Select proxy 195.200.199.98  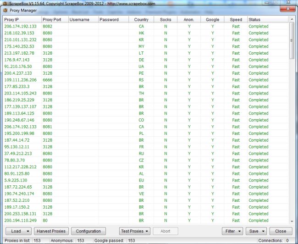[19, 133]
